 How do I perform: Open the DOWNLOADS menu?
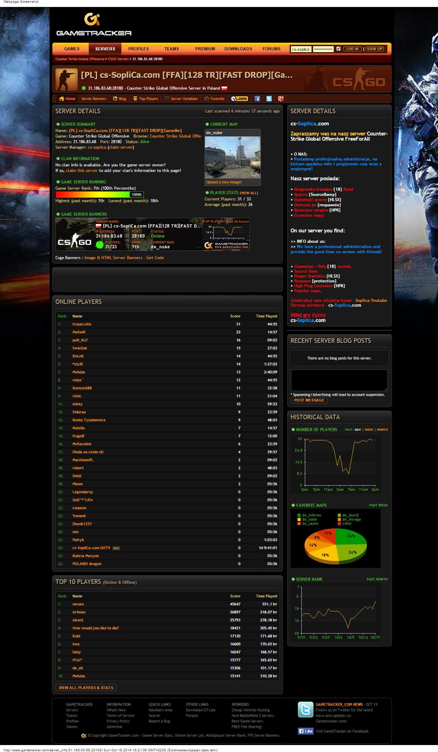[x=238, y=49]
